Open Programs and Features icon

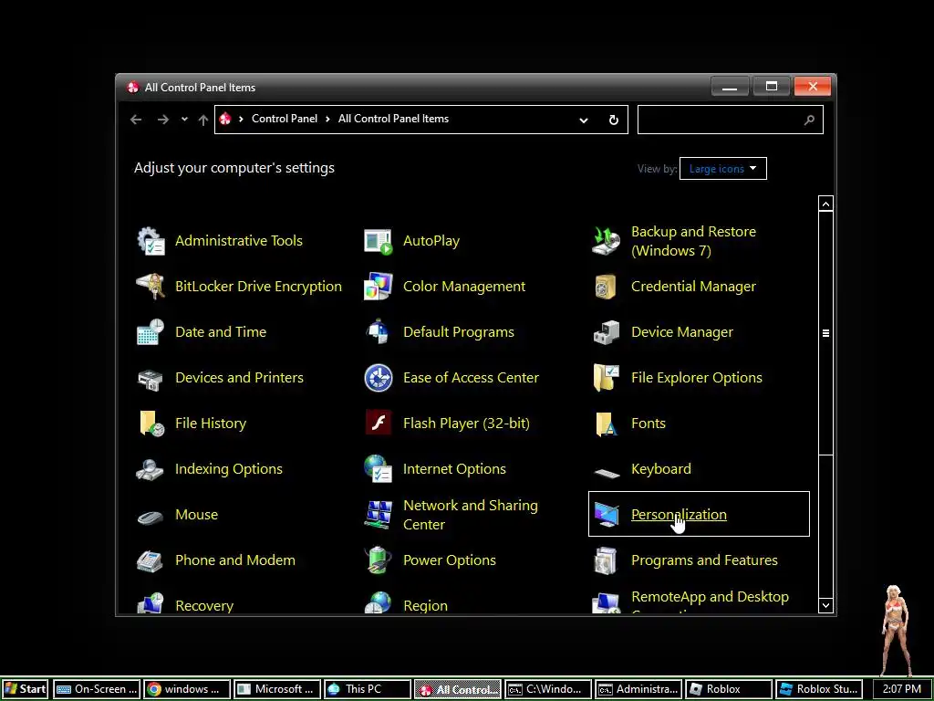[x=607, y=560]
